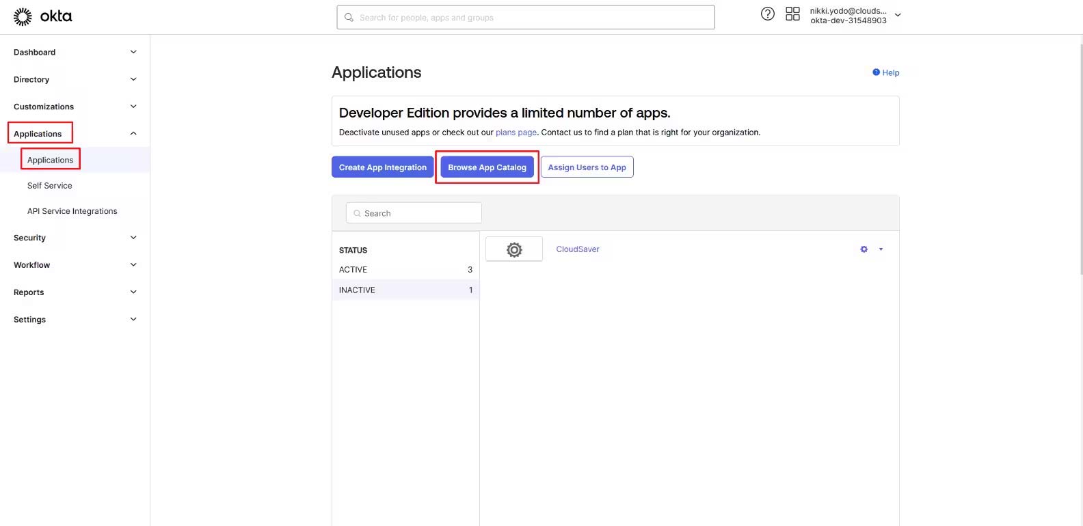Click the search magnifier in top bar

coord(349,18)
